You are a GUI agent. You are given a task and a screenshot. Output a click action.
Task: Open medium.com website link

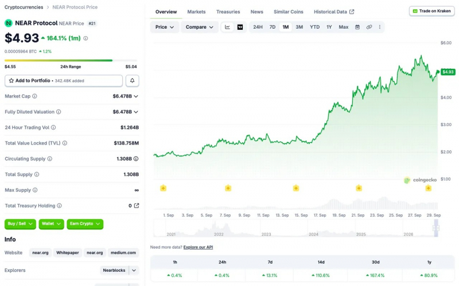coord(123,253)
